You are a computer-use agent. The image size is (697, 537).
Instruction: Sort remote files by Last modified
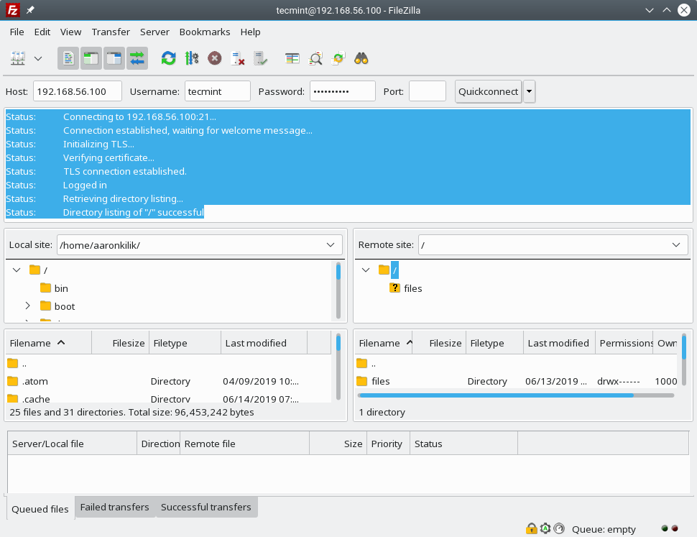point(558,343)
